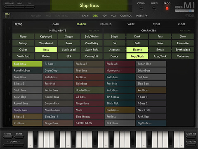
Task: Select the EARTH BASS program
Action: (x=89, y=123)
